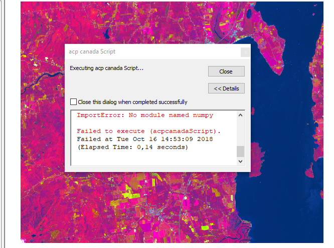This screenshot has width=334, height=248.
Task: Click the 'acp canada Script' dialog title bar
Action: (x=150, y=51)
